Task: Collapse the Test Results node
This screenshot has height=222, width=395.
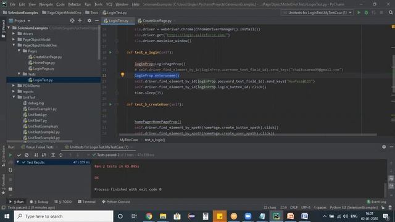Action: pyautogui.click(x=18, y=162)
